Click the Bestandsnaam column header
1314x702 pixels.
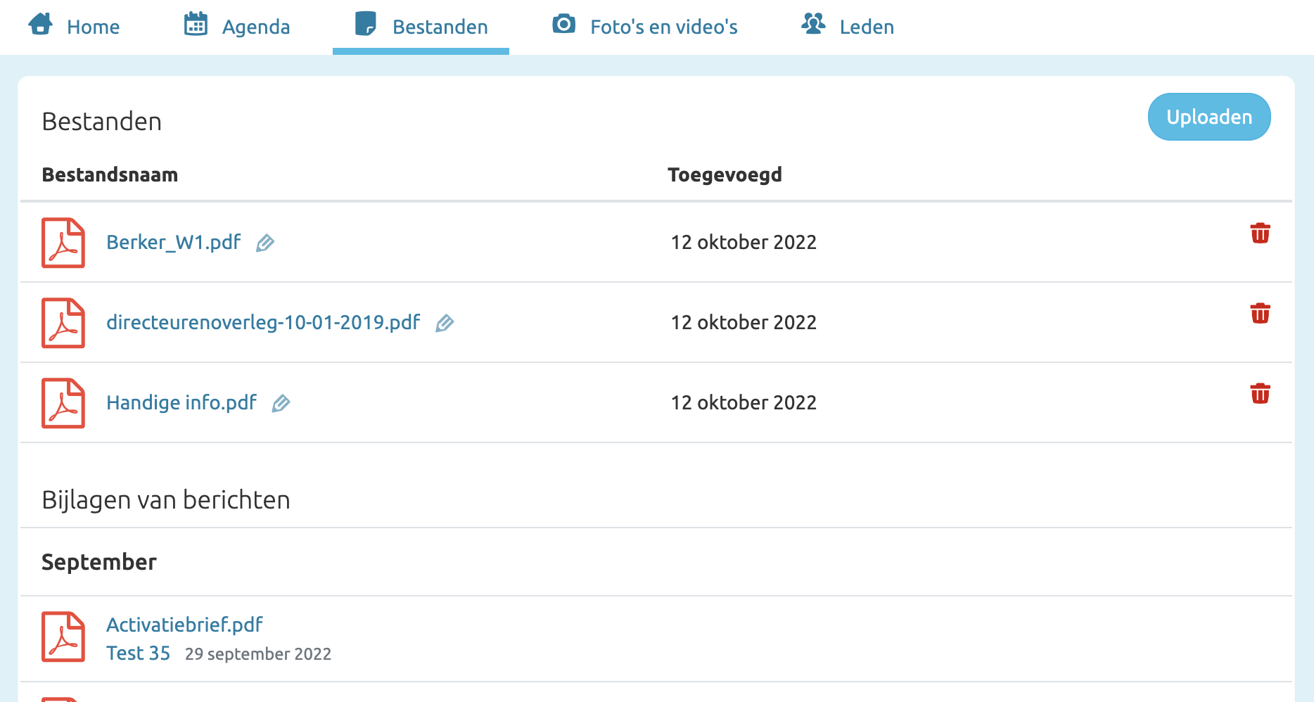pyautogui.click(x=110, y=174)
